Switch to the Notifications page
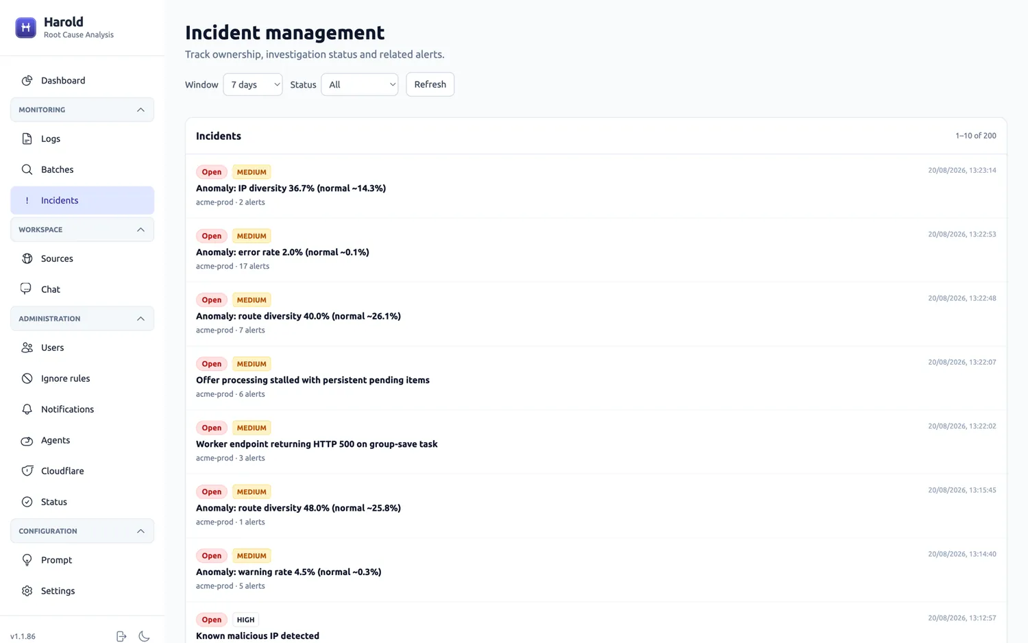The image size is (1028, 643). point(82,409)
